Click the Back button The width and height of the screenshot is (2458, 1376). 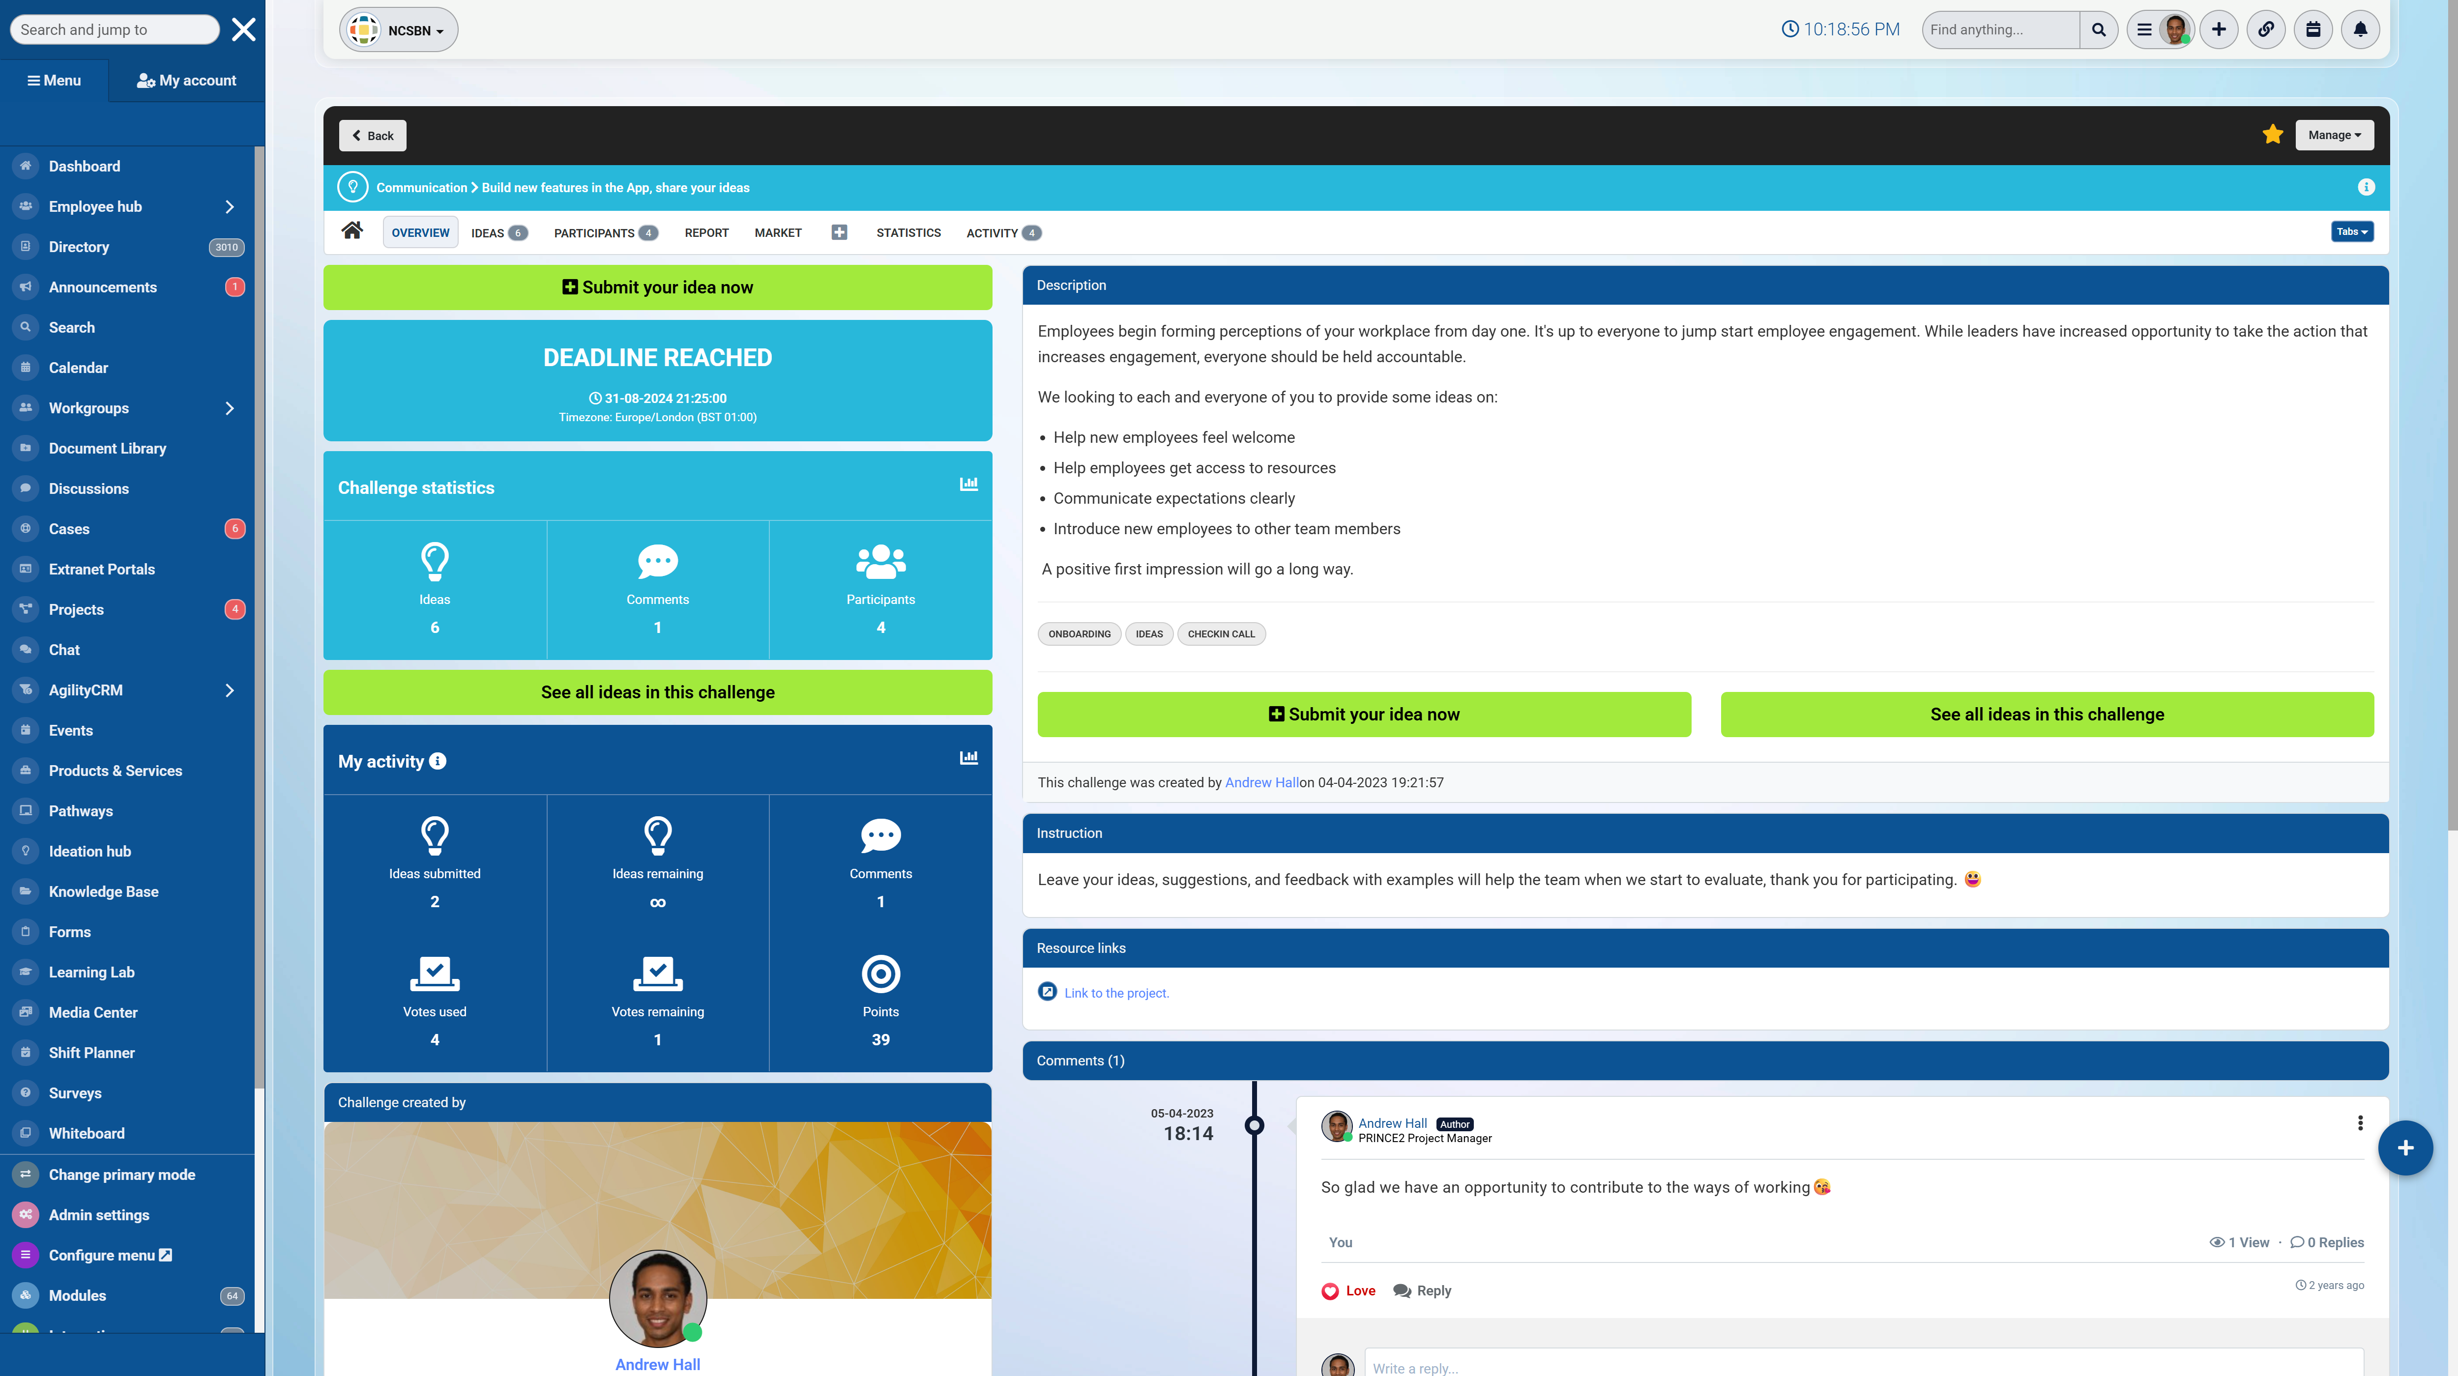(372, 136)
